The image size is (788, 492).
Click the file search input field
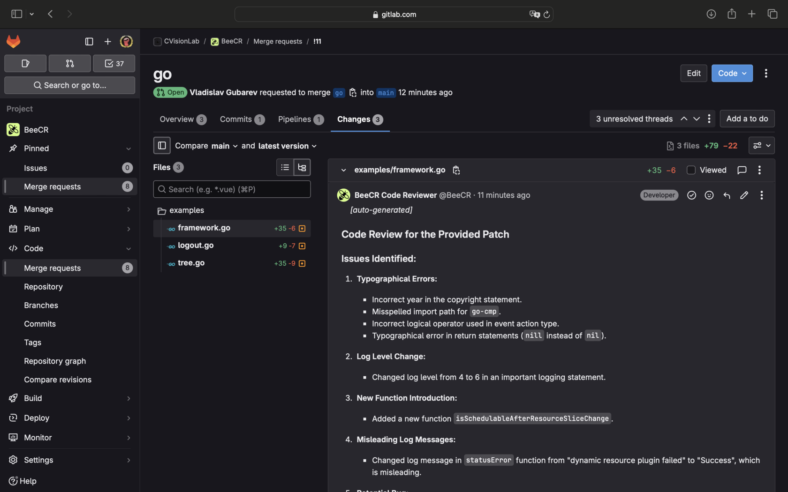point(232,189)
